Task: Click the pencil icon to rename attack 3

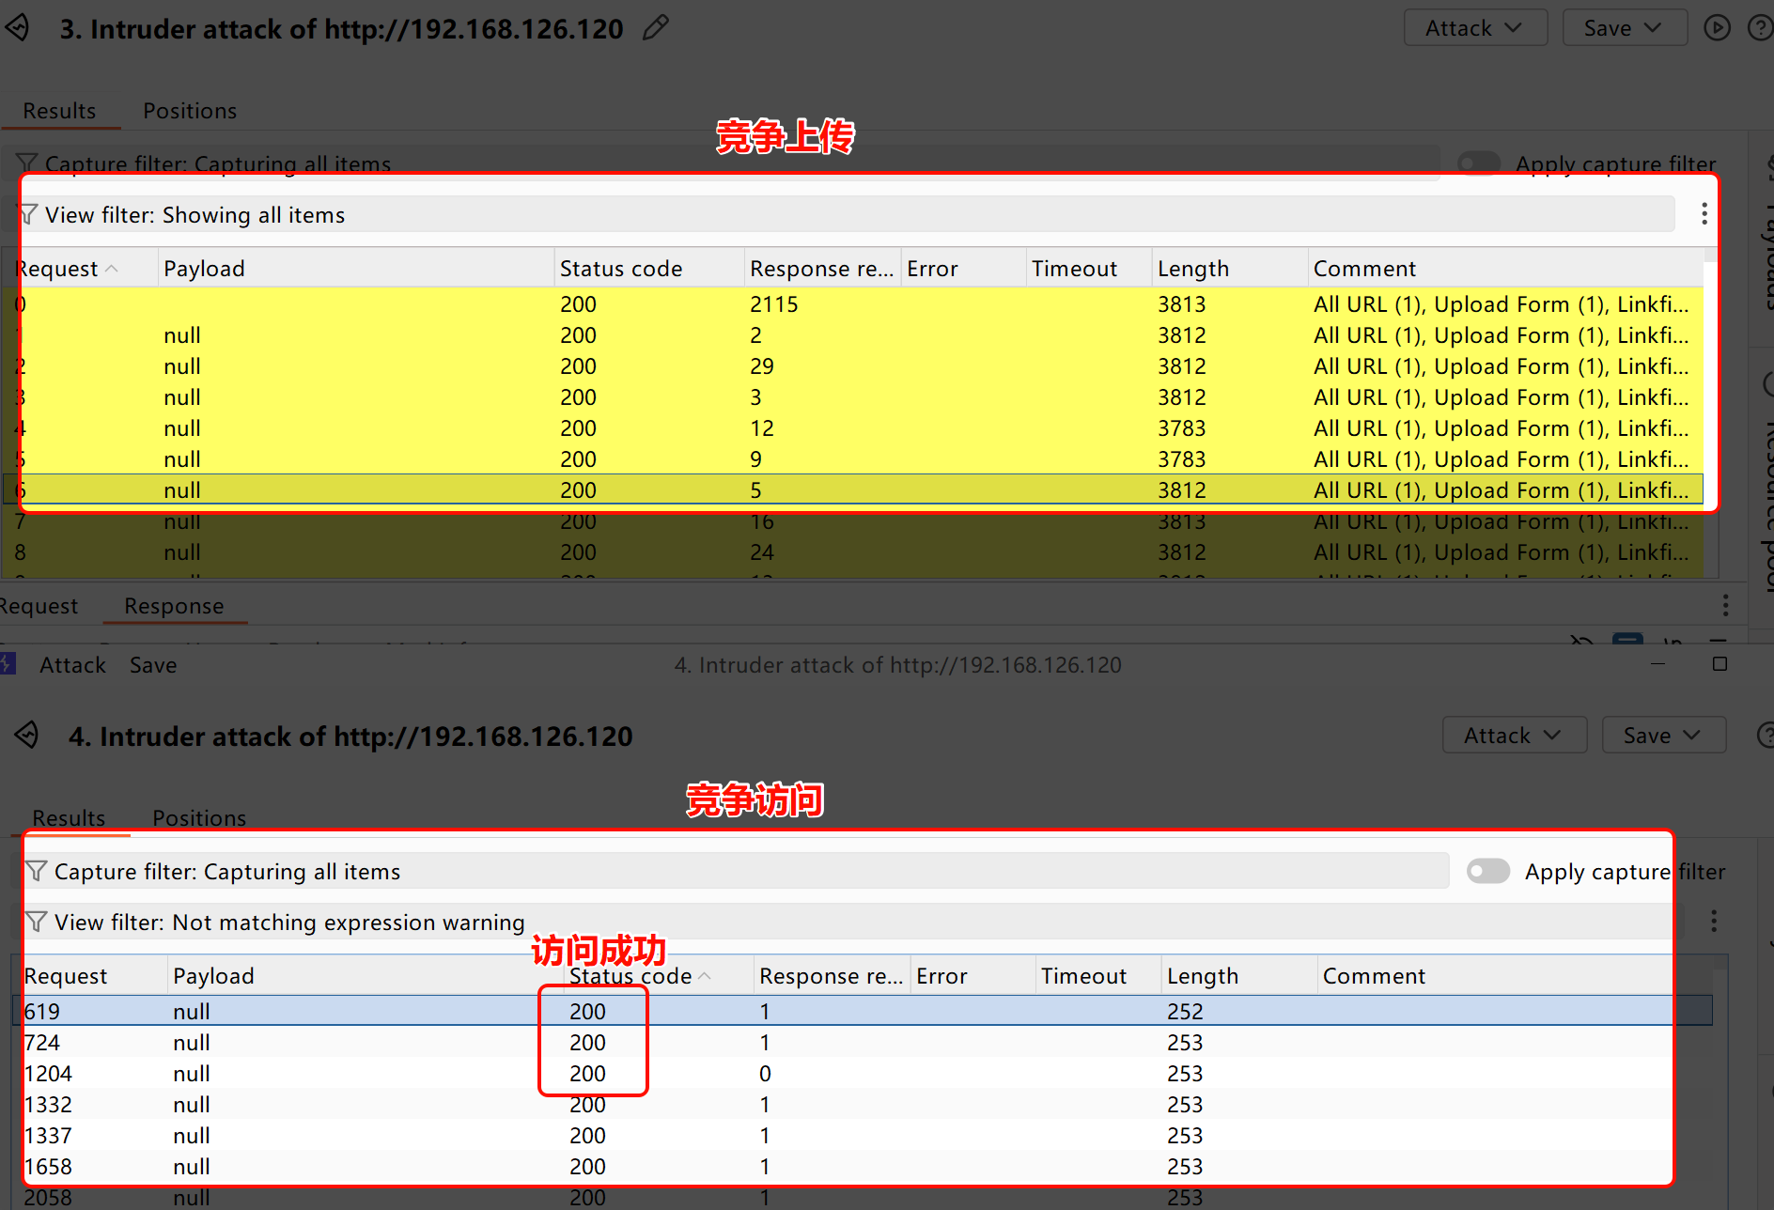Action: click(655, 28)
